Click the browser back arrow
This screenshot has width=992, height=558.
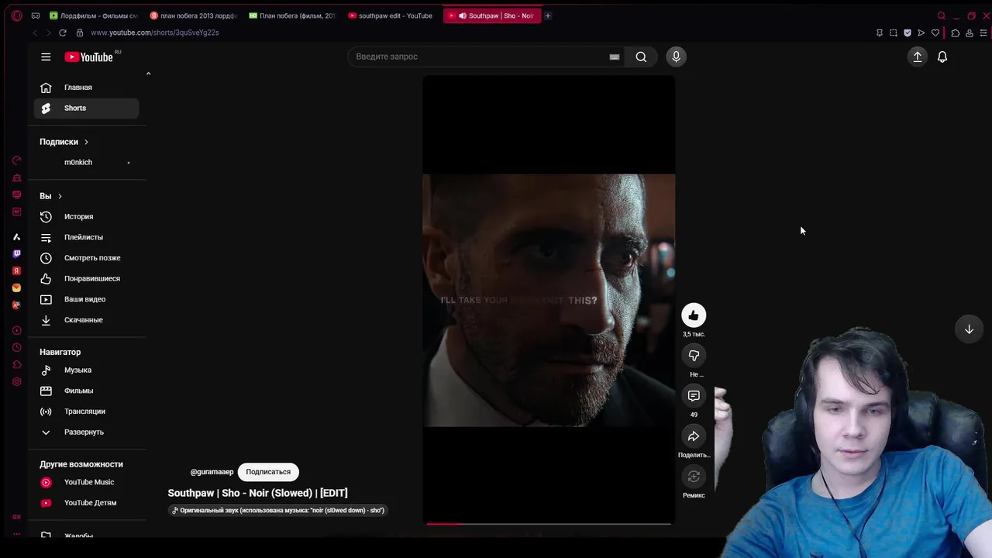tap(35, 33)
